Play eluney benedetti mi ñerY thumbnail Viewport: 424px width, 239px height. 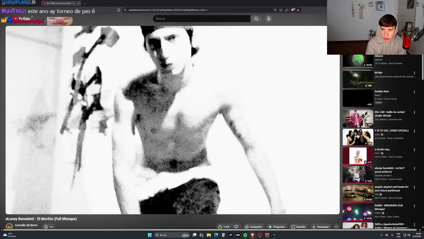358,175
